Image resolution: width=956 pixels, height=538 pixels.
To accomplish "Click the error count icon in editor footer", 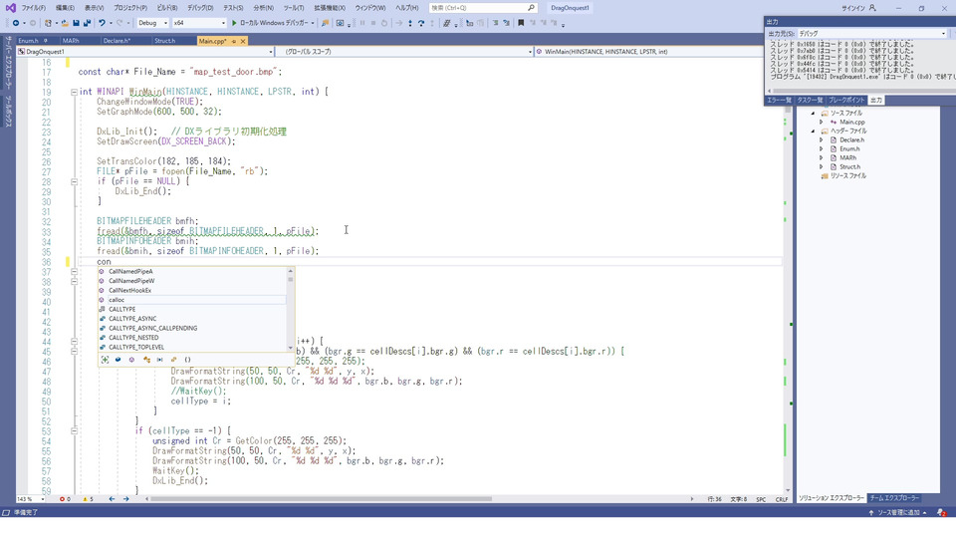I will pos(62,499).
